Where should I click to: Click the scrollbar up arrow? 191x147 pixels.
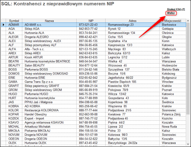(x=188, y=21)
